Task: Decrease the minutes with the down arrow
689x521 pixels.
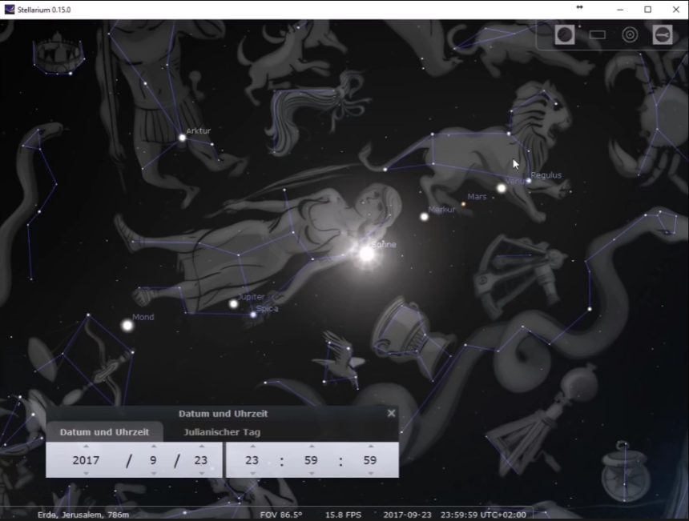Action: click(312, 474)
